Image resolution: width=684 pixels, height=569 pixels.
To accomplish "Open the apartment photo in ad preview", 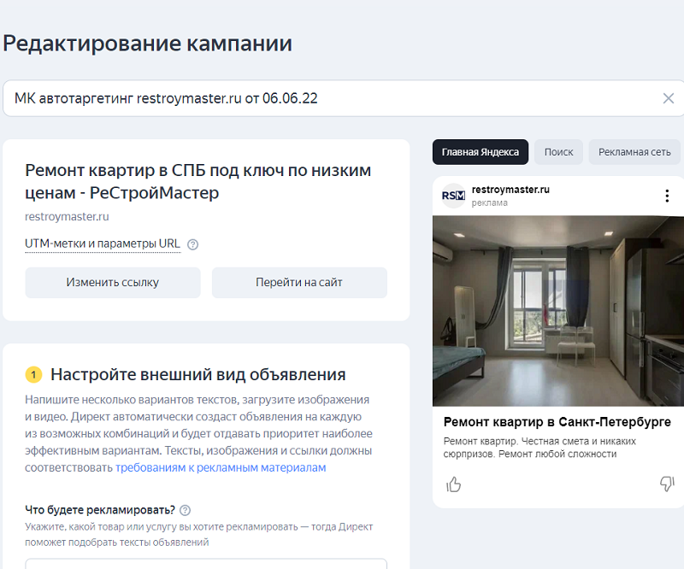I will pos(558,311).
